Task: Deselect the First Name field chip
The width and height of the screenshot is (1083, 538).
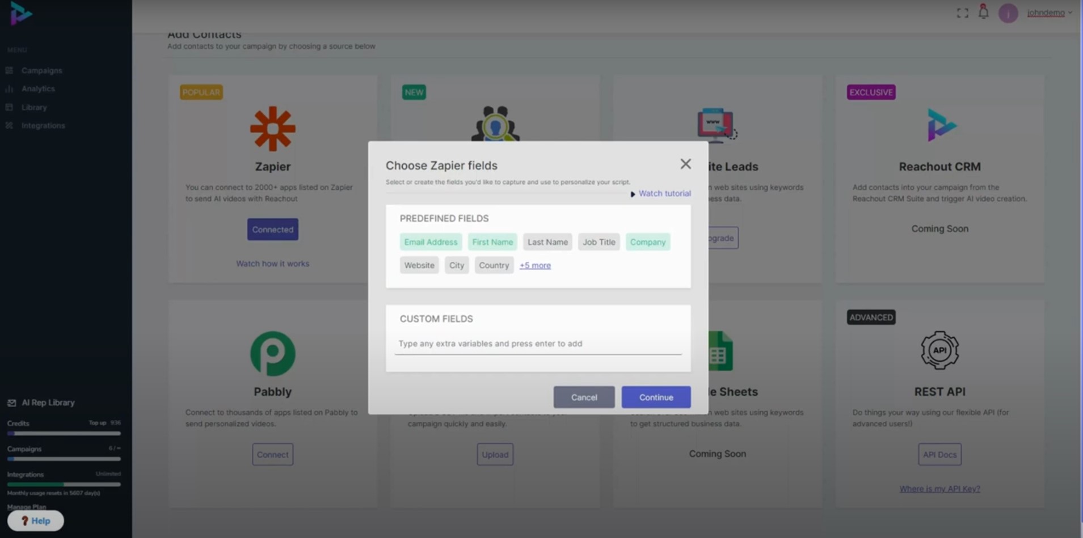Action: click(492, 242)
